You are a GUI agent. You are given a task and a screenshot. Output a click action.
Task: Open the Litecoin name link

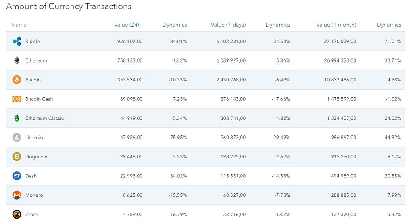(34, 138)
